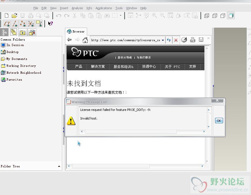
Task: Open the Edit menu
Action: [44, 8]
